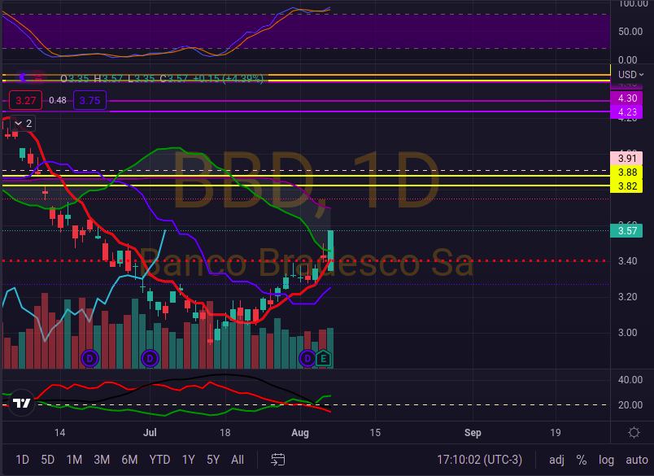Select the All time range

tap(238, 460)
